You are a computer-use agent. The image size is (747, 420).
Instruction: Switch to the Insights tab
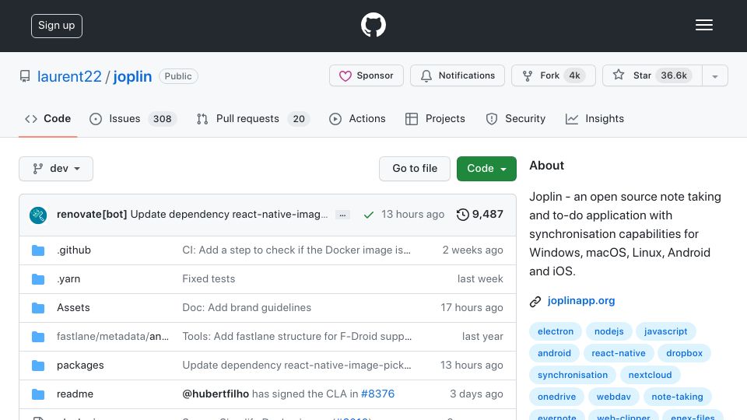[x=594, y=118]
